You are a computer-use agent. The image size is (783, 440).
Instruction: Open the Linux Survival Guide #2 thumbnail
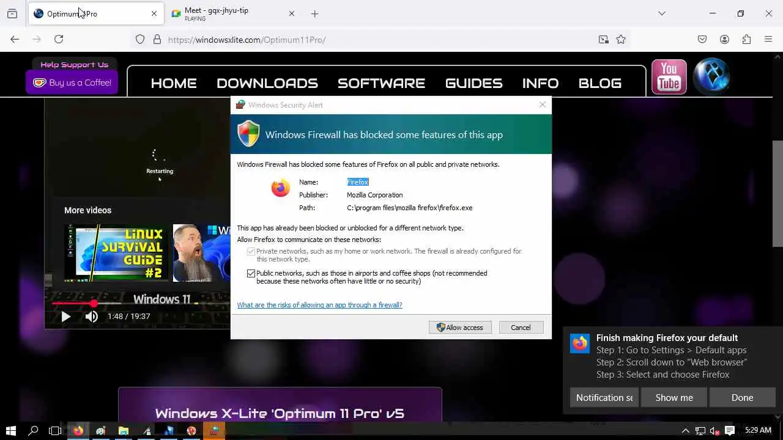116,253
